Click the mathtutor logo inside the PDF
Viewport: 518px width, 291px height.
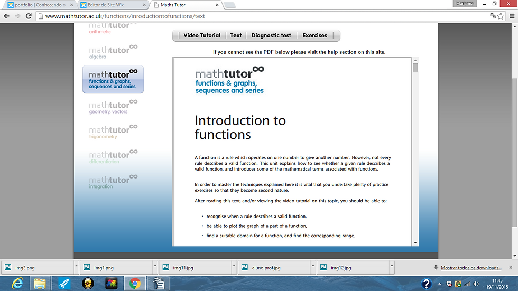tap(230, 80)
